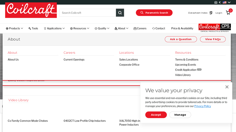This screenshot has width=236, height=132.
Task: Go to Price & Availability
Action: tap(182, 28)
